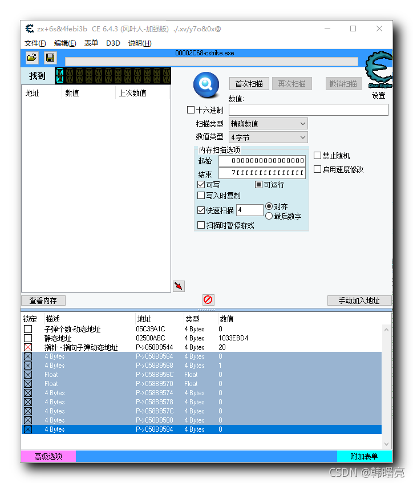Enable speedhack (启用速度修改) checkbox
The height and width of the screenshot is (483, 413).
pyautogui.click(x=318, y=169)
